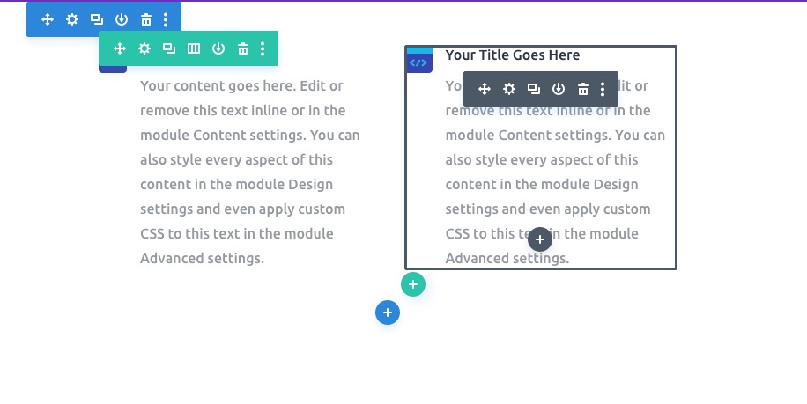The width and height of the screenshot is (807, 404).
Task: Delete the row with green toolbar trash
Action: point(243,48)
